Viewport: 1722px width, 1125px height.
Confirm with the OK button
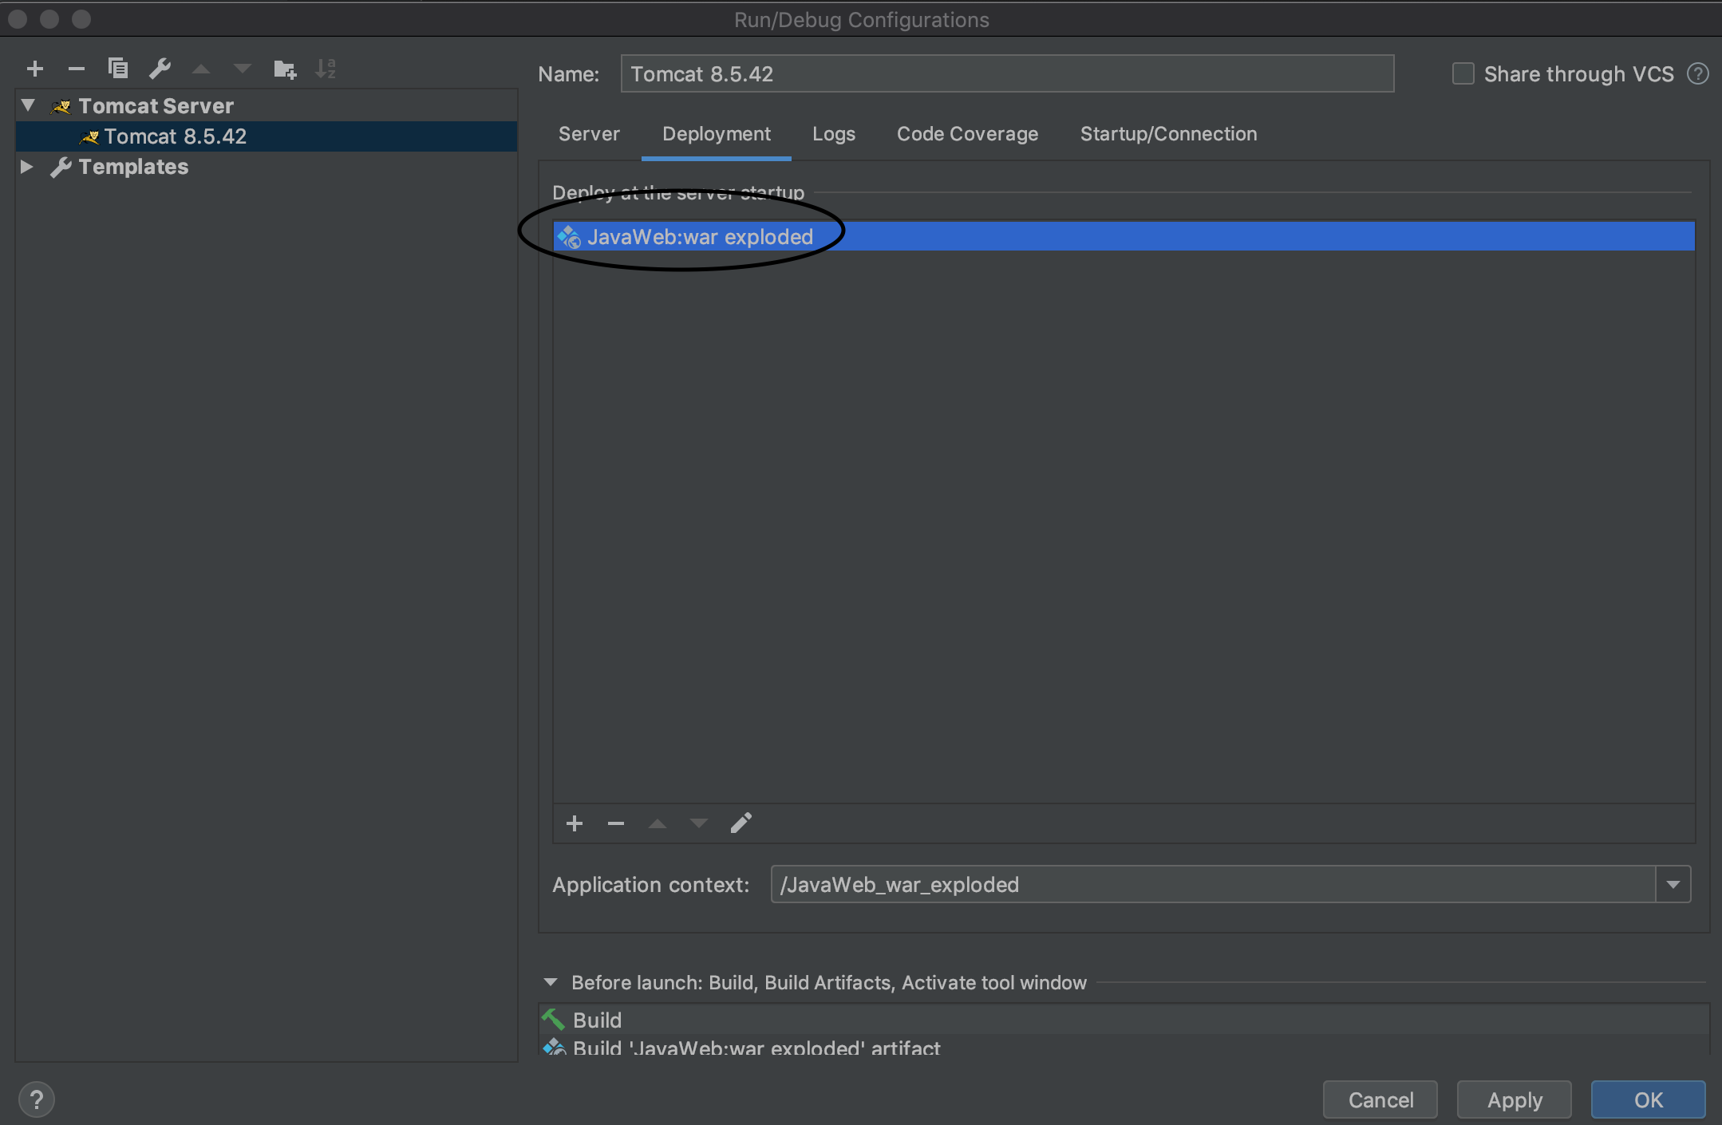[1648, 1100]
